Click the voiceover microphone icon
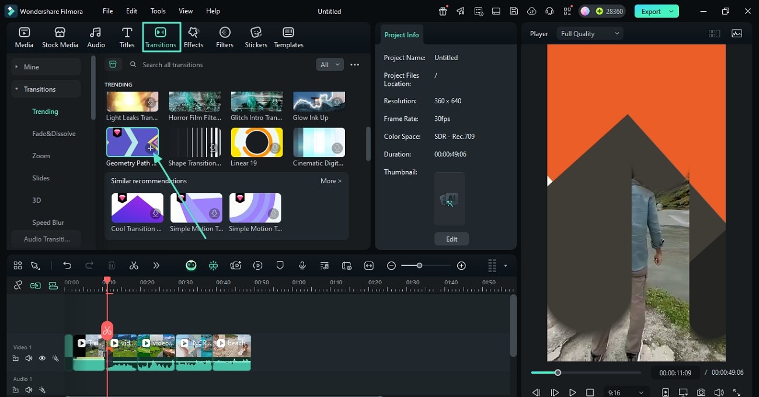 [x=302, y=266]
